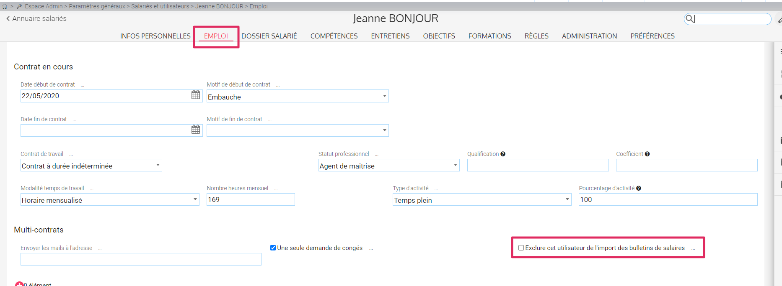
Task: Enable exclusion from salary bulletin import
Action: point(521,248)
